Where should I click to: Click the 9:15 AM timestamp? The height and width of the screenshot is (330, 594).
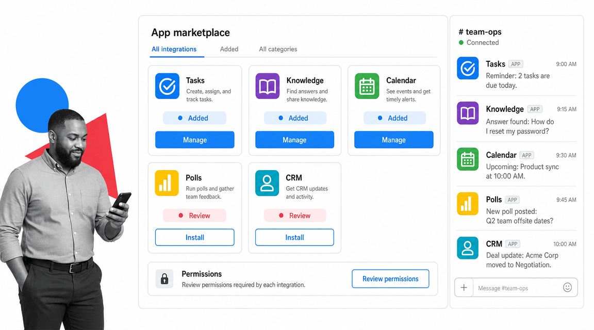click(566, 109)
